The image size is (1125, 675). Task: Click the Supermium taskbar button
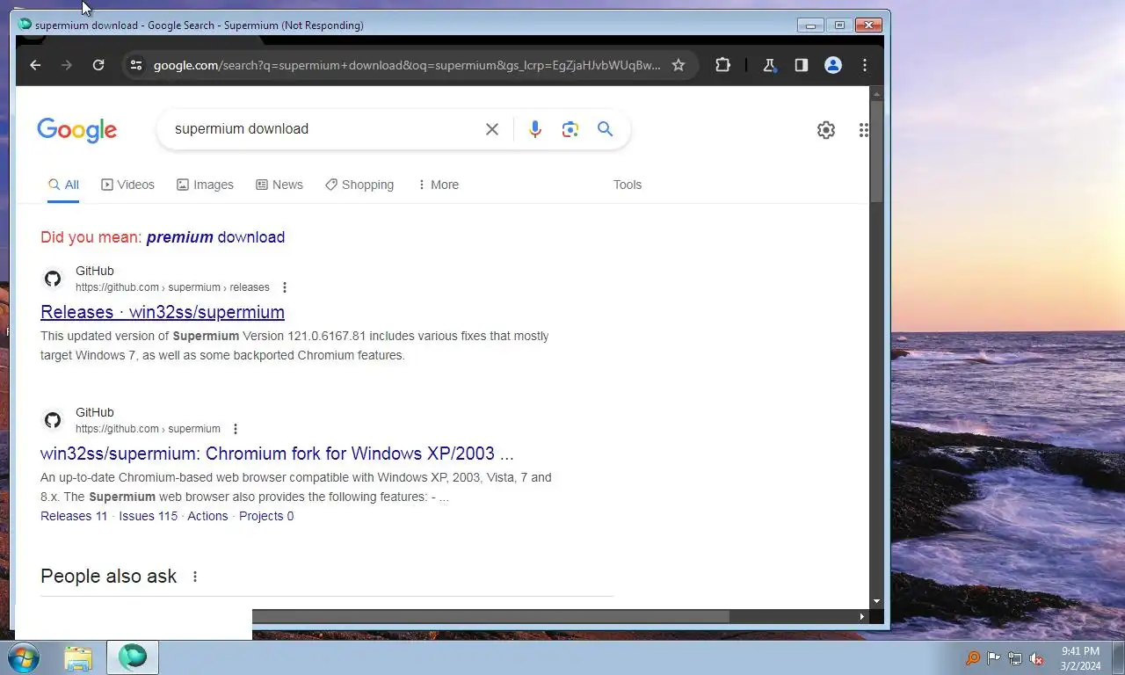[133, 657]
